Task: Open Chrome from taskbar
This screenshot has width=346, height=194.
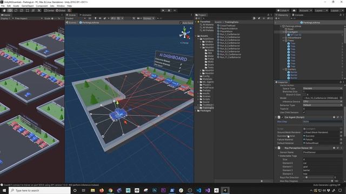Action: tap(110, 190)
